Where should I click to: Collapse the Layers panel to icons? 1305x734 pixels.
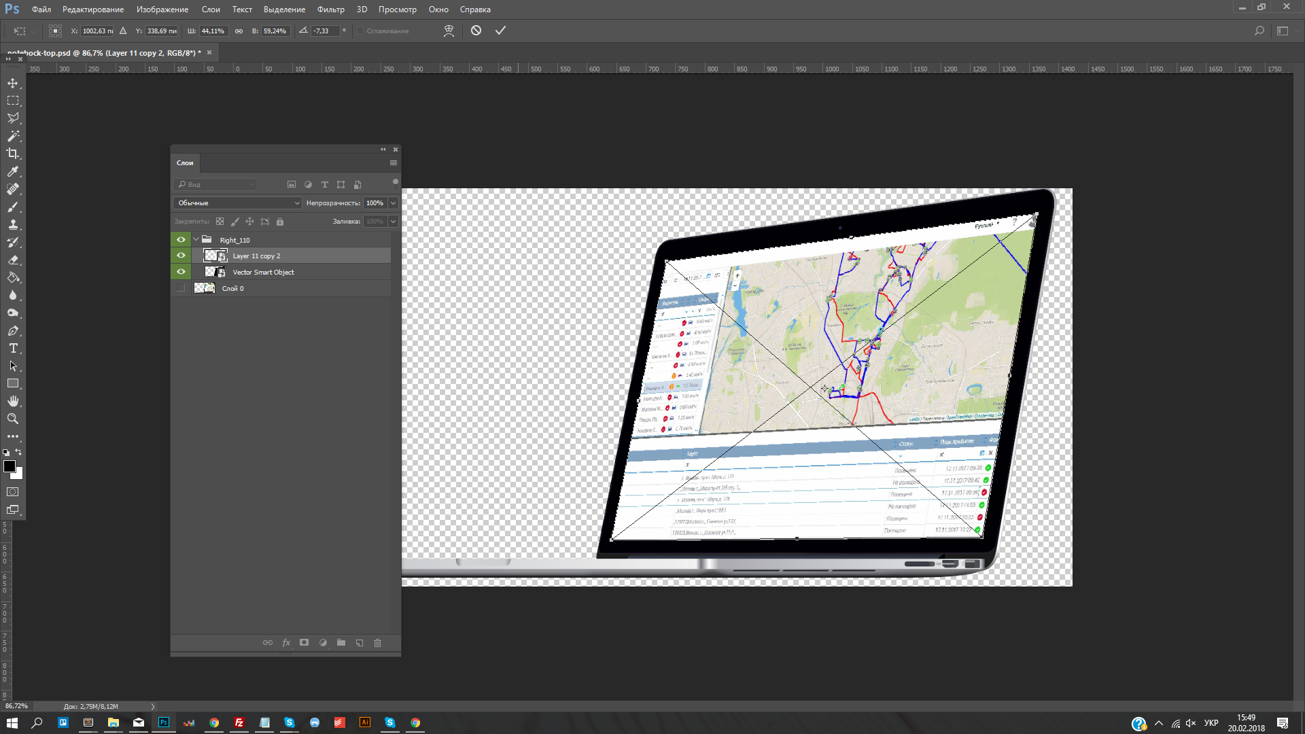coord(383,149)
